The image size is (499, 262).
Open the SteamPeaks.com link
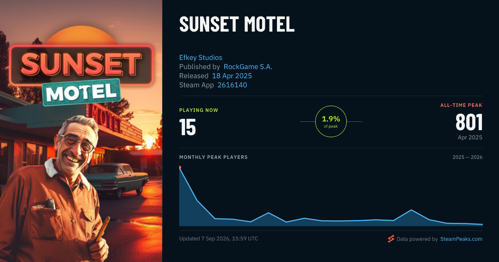click(x=461, y=239)
